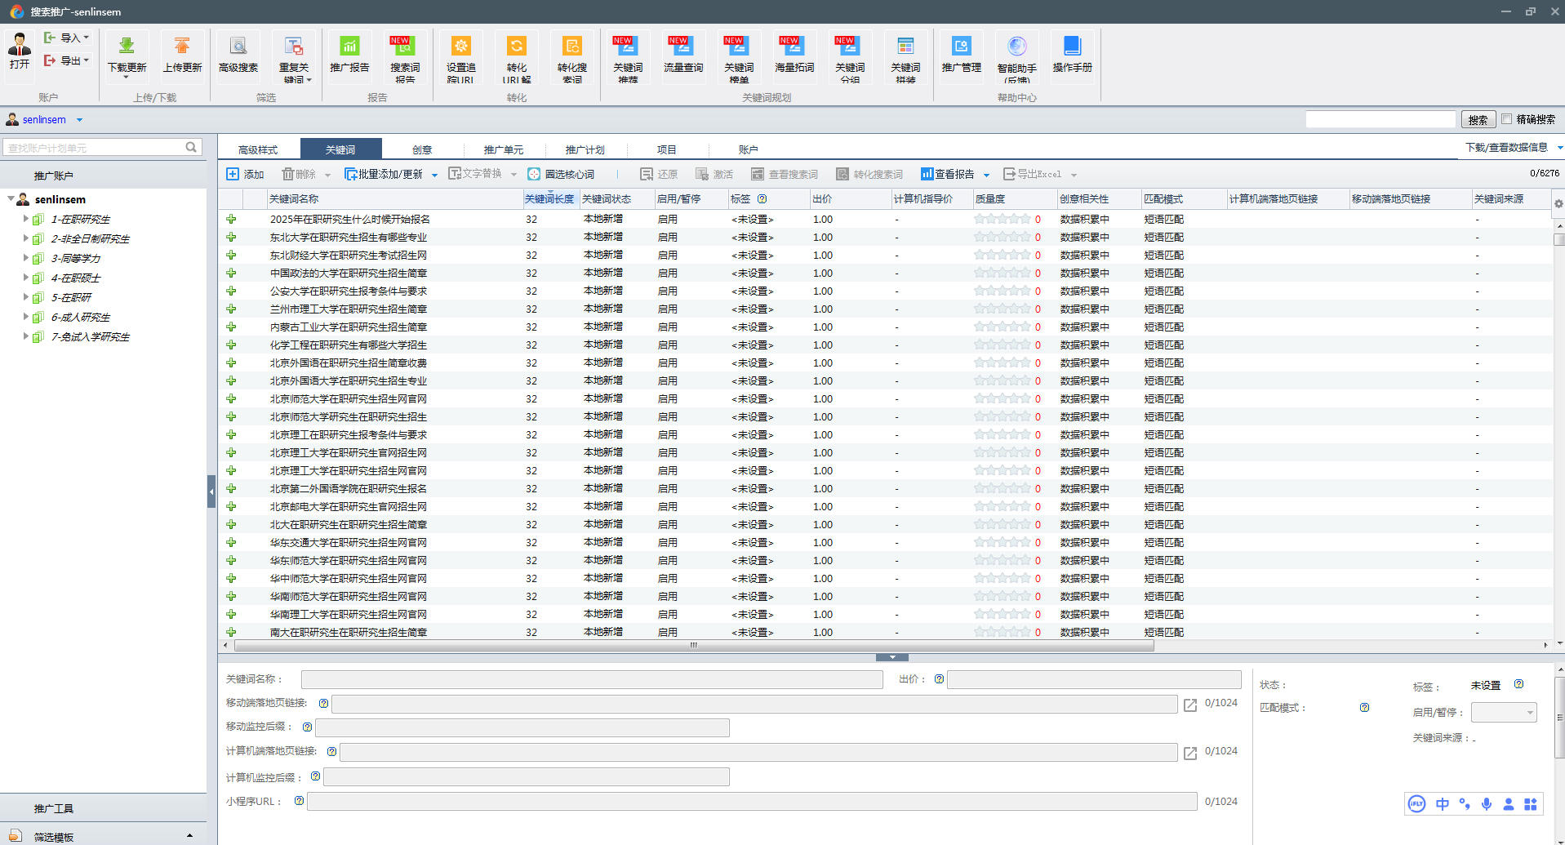The width and height of the screenshot is (1565, 845).
Task: Switch to the 创意 tab
Action: [x=422, y=149]
